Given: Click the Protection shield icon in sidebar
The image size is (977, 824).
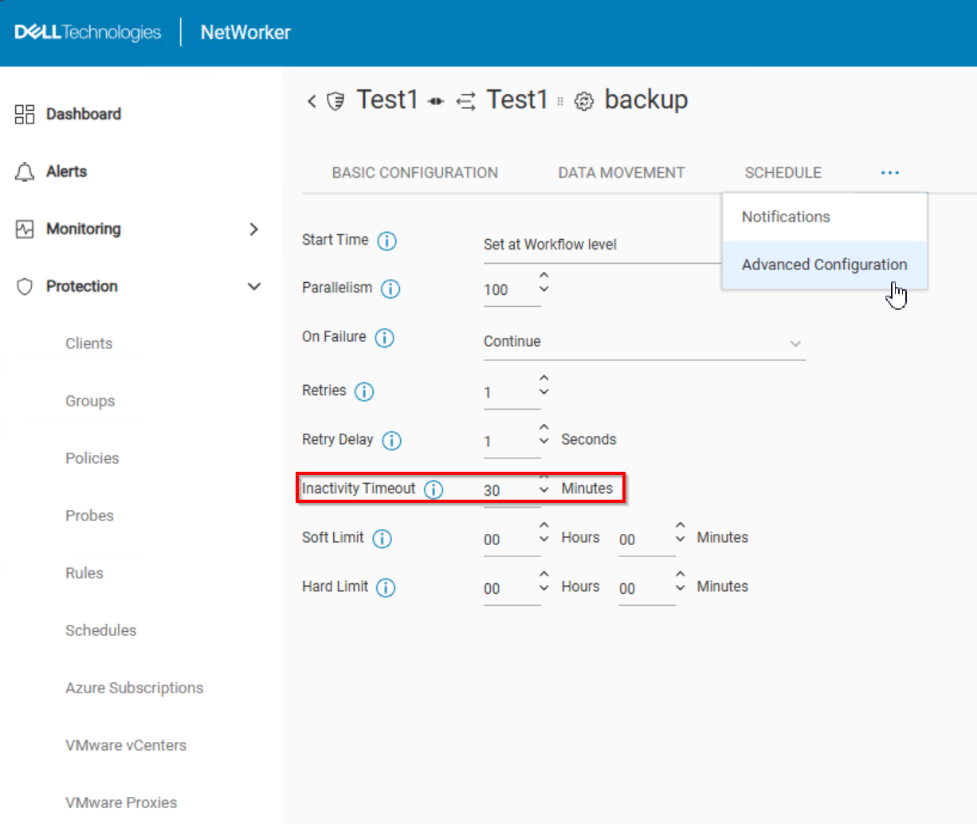Looking at the screenshot, I should click(24, 286).
